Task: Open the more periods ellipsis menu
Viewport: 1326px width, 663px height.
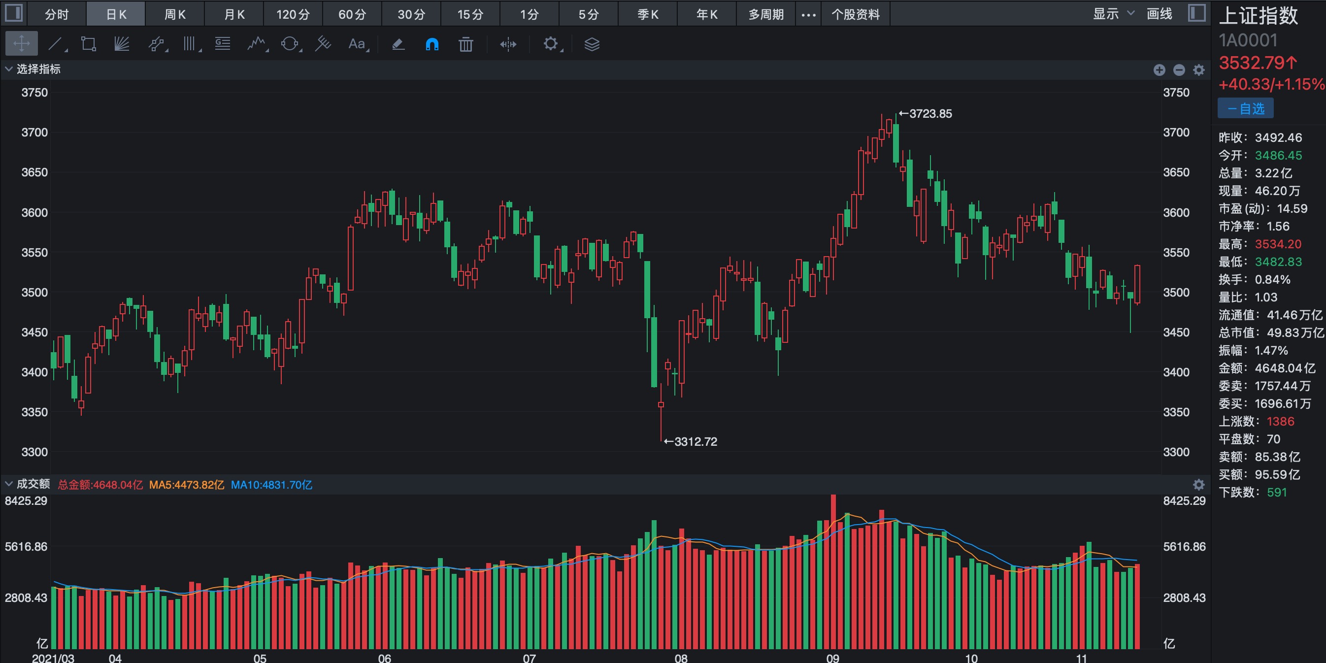Action: 809,14
